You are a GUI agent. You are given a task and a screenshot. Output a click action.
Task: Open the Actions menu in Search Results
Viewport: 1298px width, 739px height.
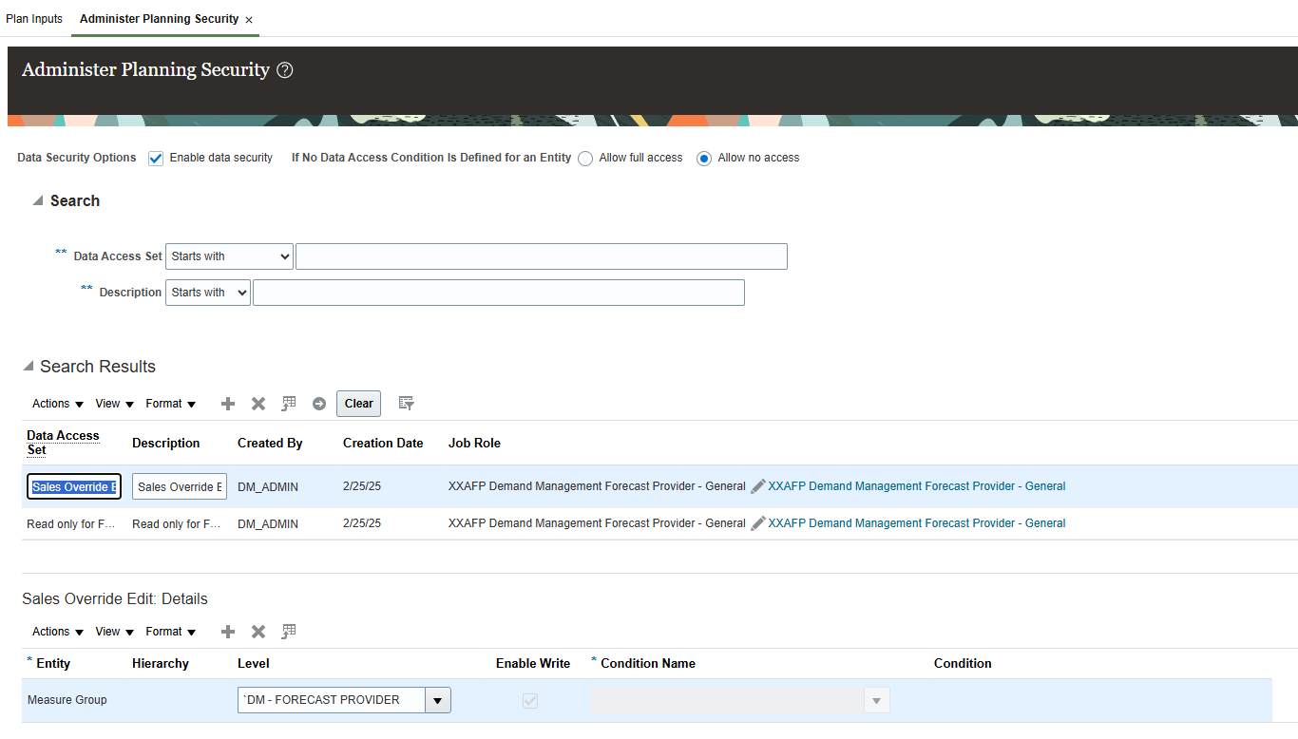(x=55, y=404)
